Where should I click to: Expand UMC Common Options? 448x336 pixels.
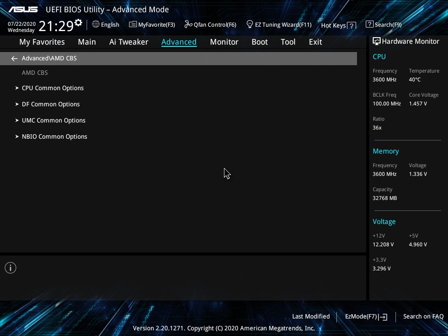click(x=54, y=121)
